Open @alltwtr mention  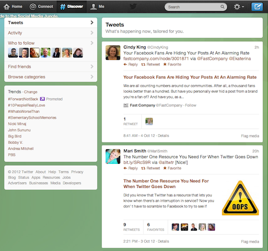166,163
